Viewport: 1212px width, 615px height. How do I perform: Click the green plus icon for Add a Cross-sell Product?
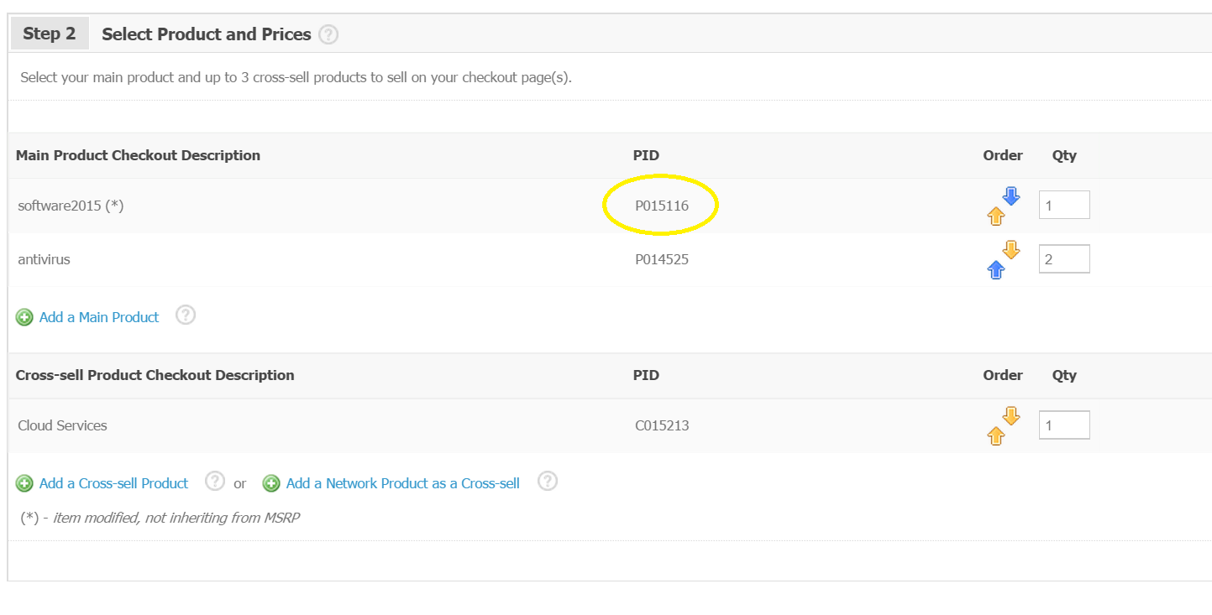pyautogui.click(x=25, y=483)
